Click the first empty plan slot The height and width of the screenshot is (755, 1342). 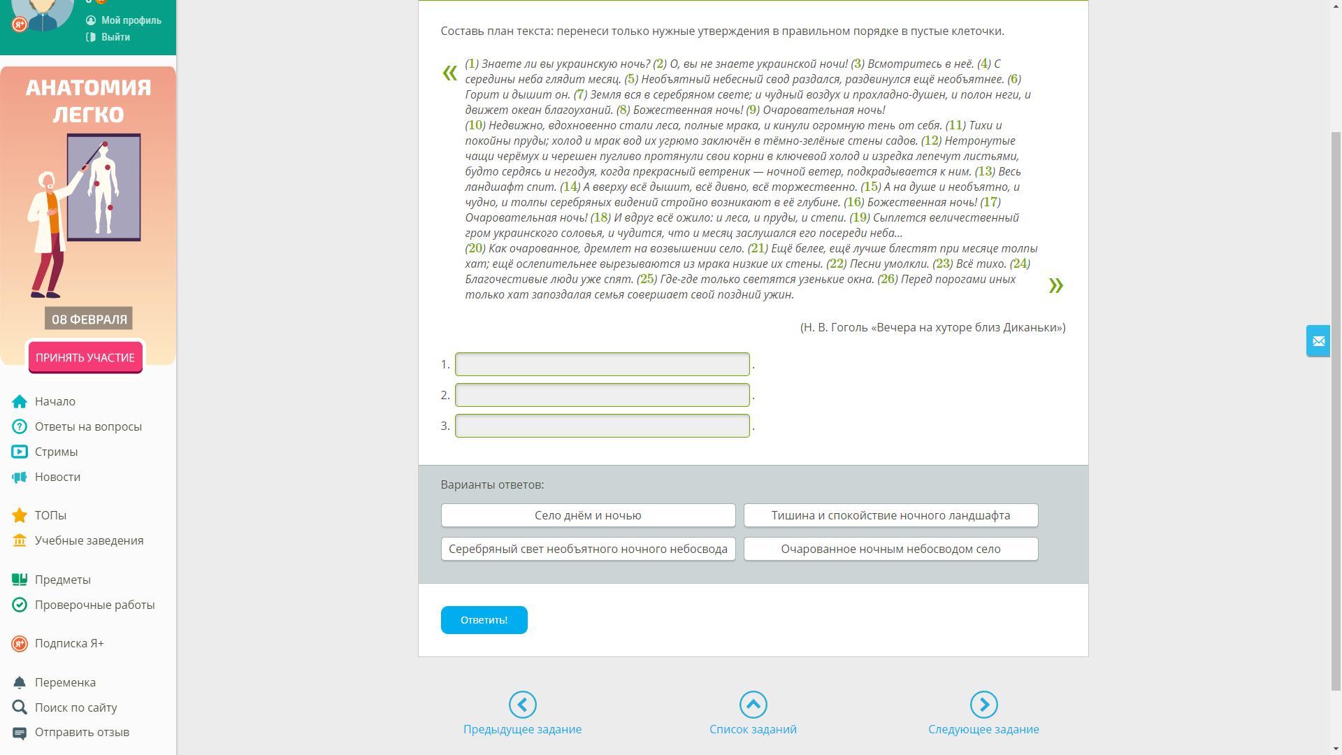pyautogui.click(x=602, y=364)
